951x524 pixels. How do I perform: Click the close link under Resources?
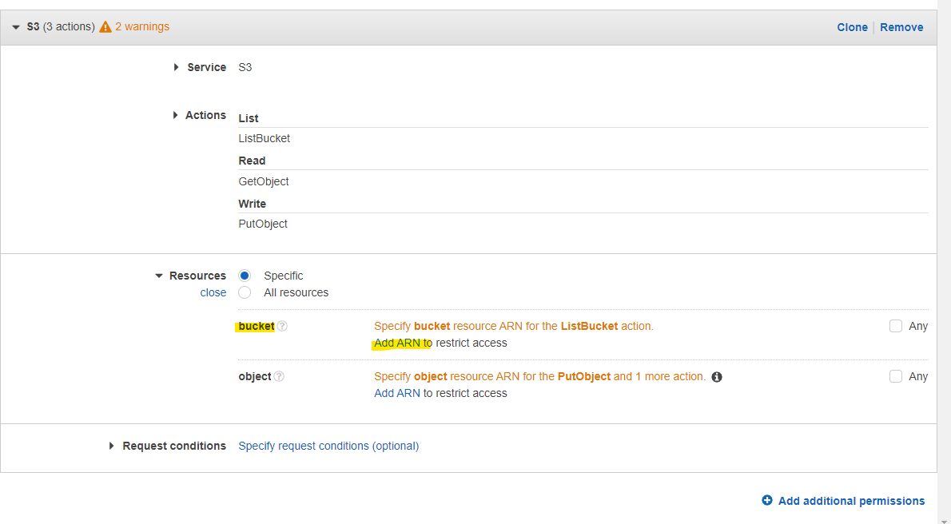213,292
